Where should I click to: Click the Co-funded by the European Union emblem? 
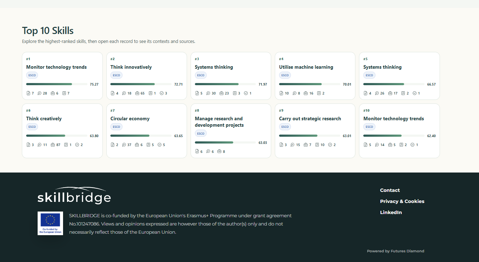(x=50, y=223)
